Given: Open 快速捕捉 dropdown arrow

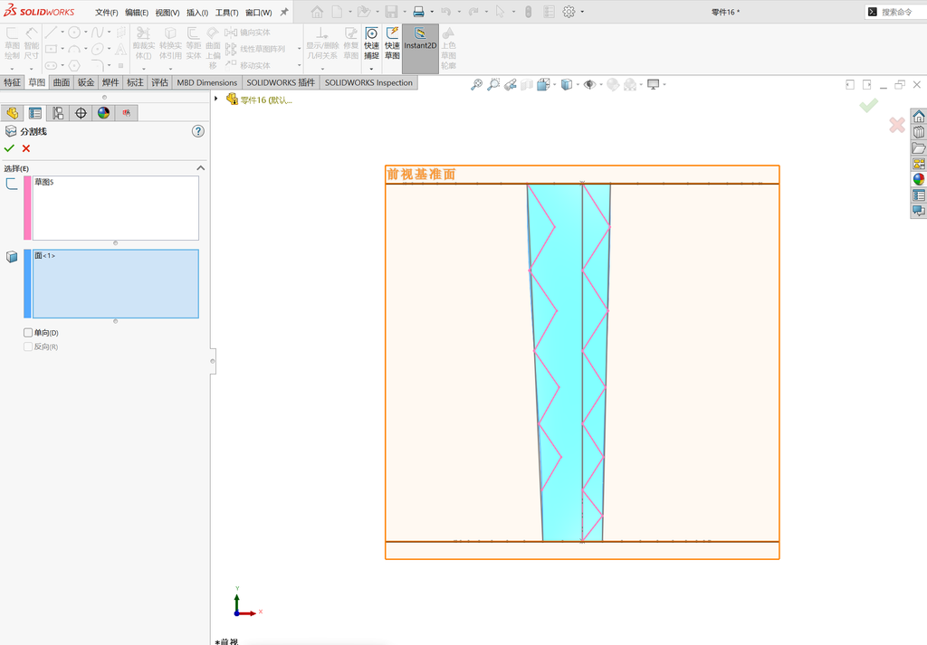Looking at the screenshot, I should (371, 69).
